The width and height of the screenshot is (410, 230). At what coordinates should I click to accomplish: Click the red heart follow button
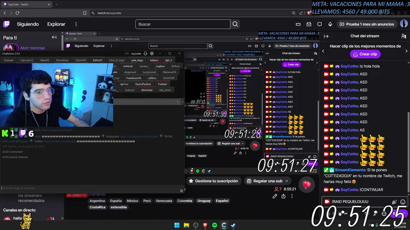tap(307, 184)
